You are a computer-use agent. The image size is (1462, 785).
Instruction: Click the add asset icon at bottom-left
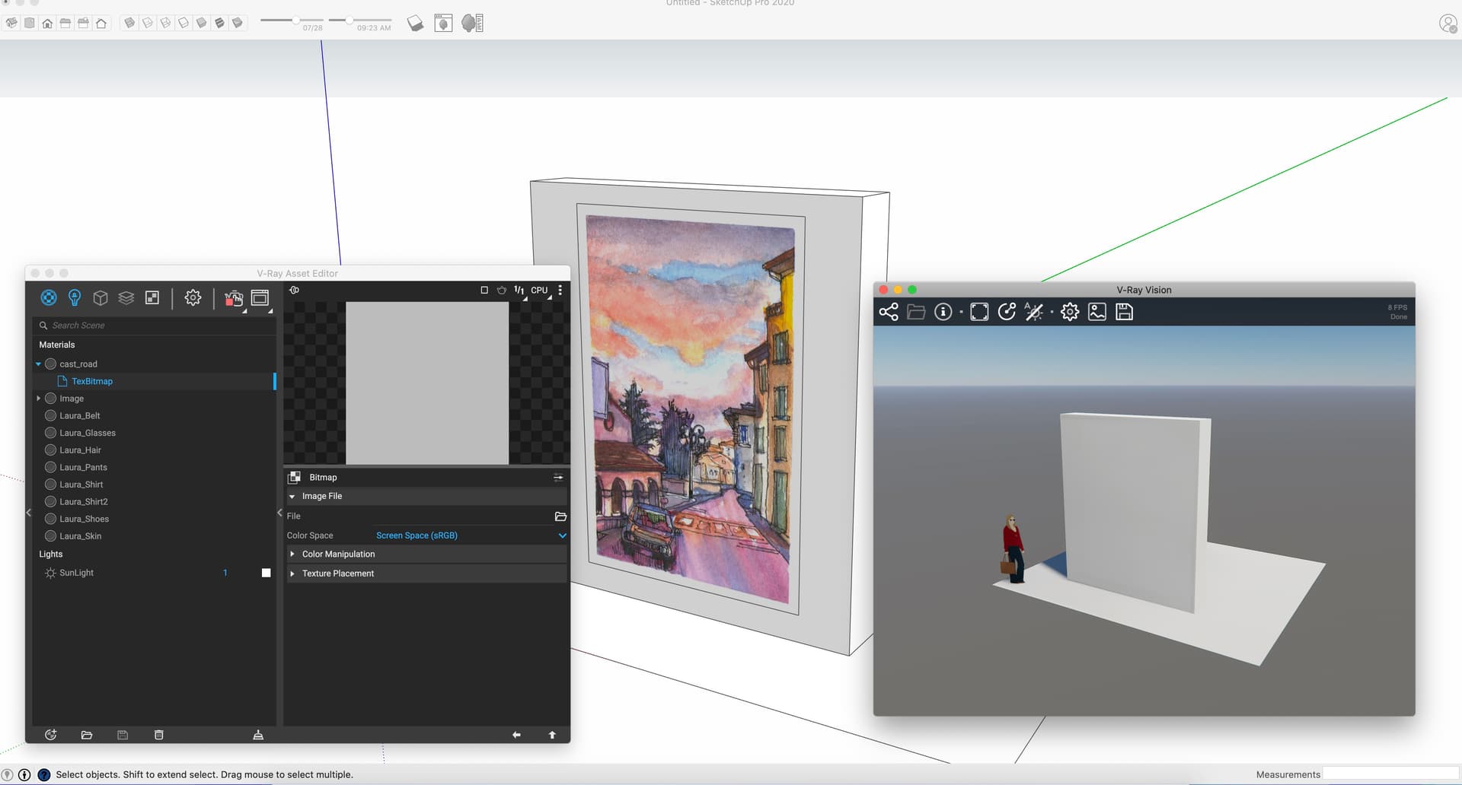[x=51, y=735]
